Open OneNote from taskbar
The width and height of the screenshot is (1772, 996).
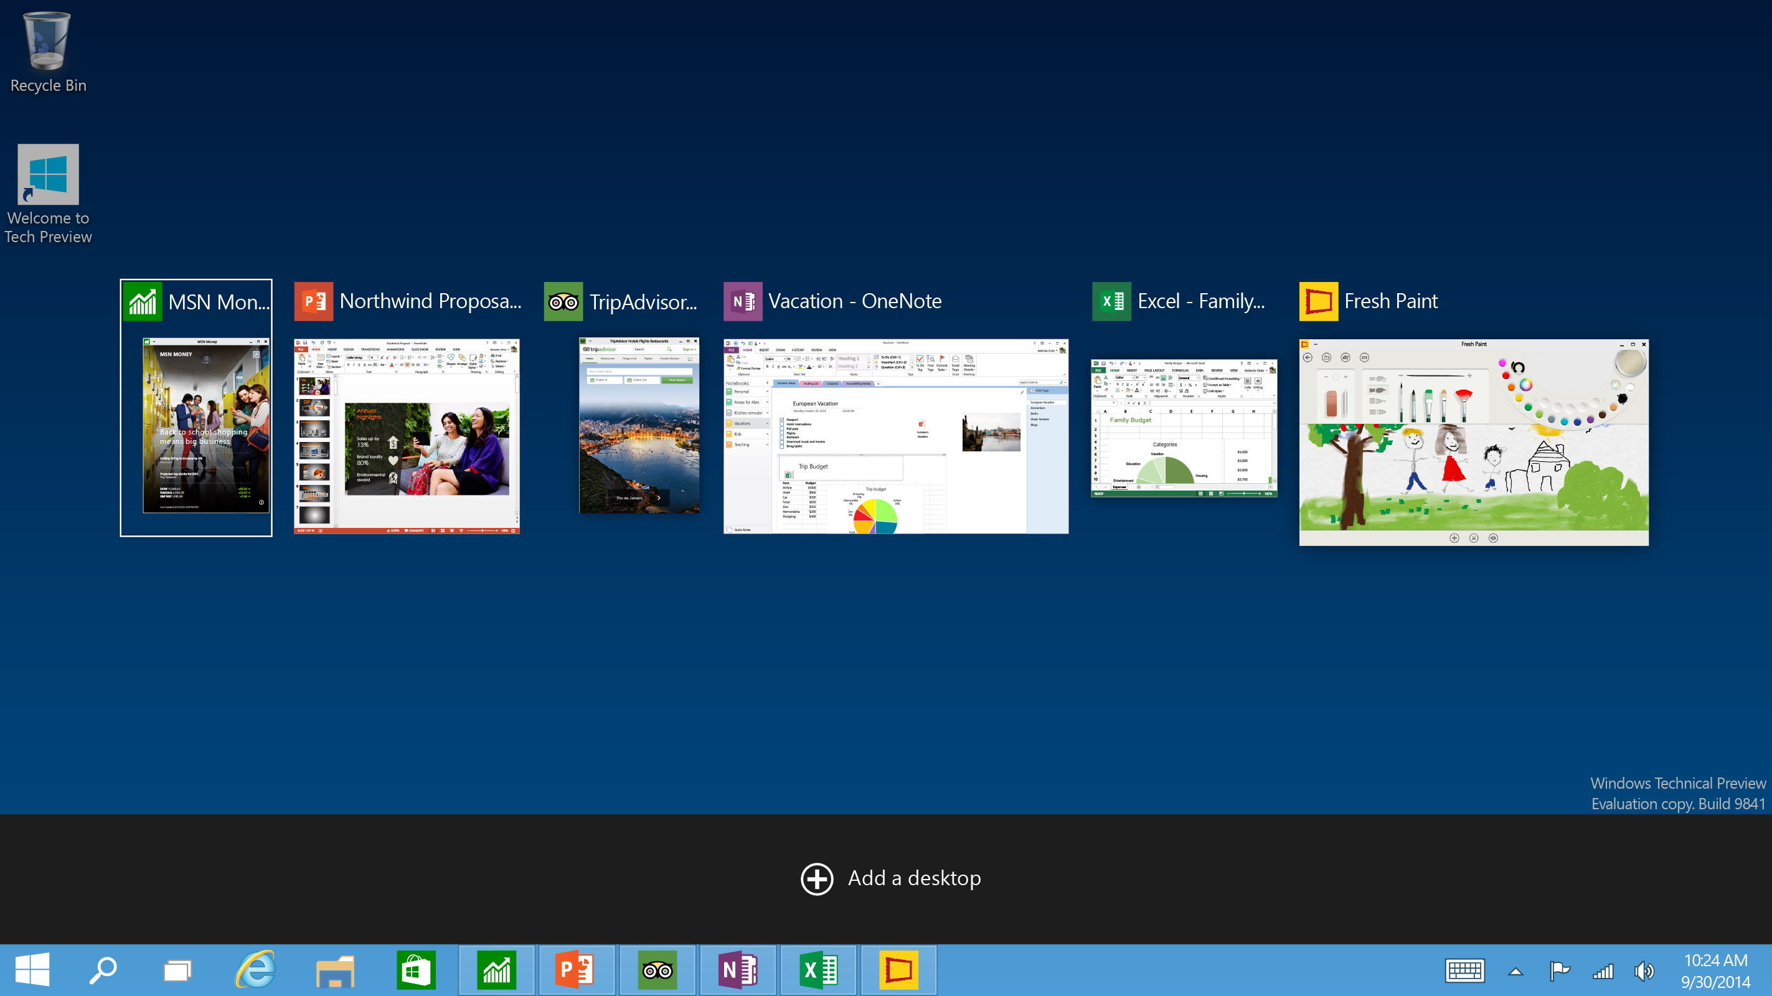[738, 969]
